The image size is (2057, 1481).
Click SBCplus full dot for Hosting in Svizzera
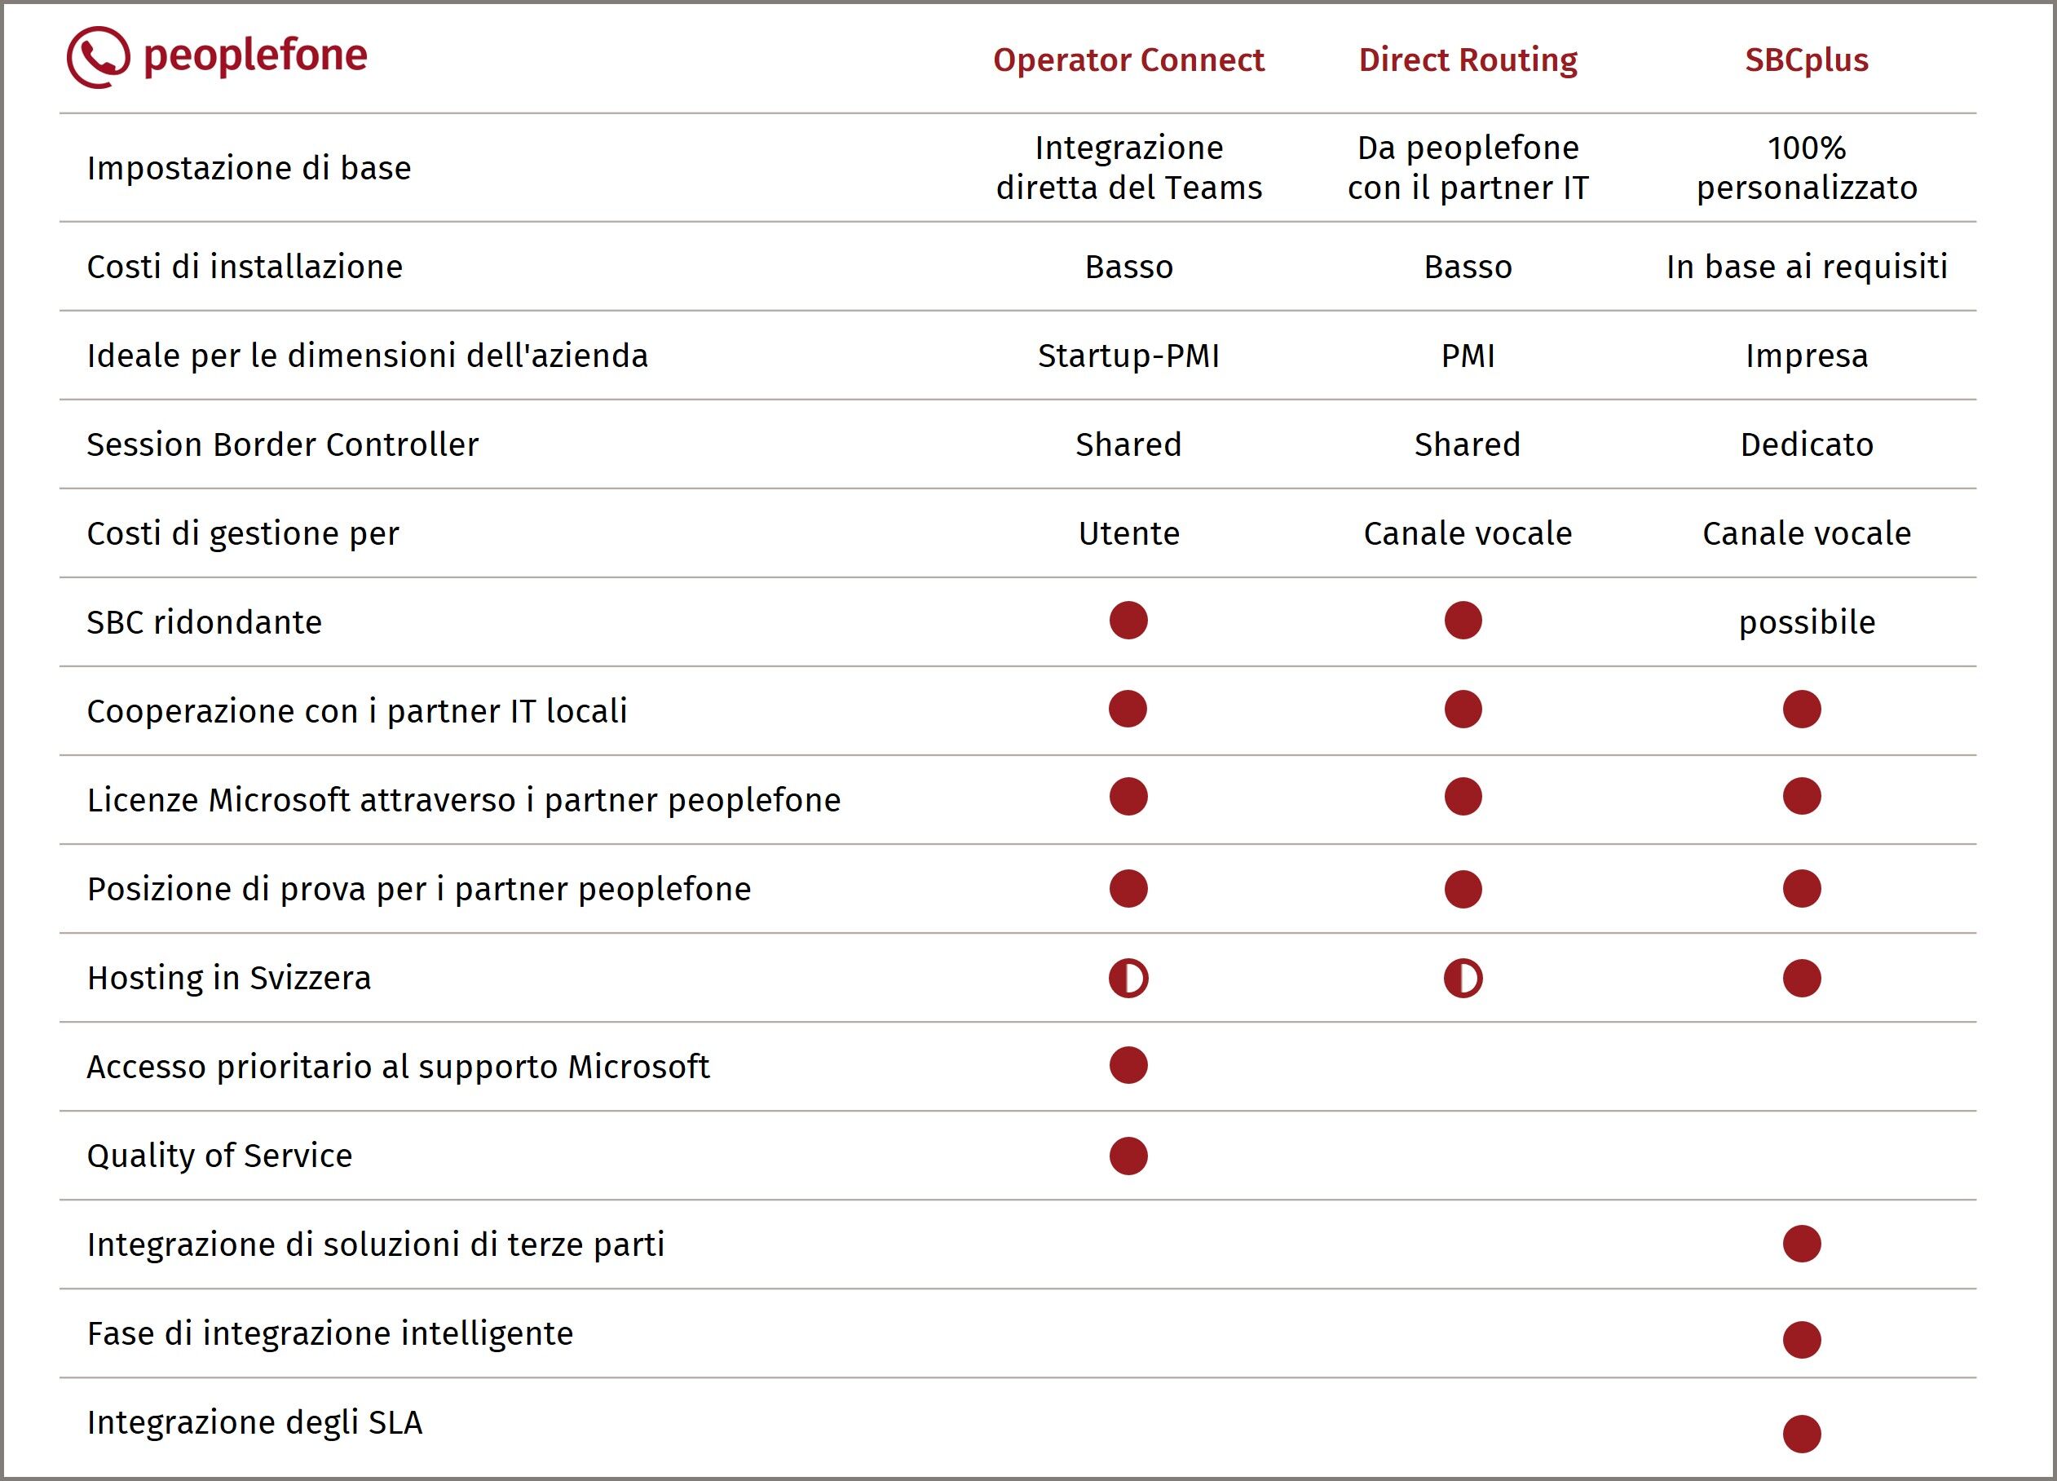tap(1801, 979)
